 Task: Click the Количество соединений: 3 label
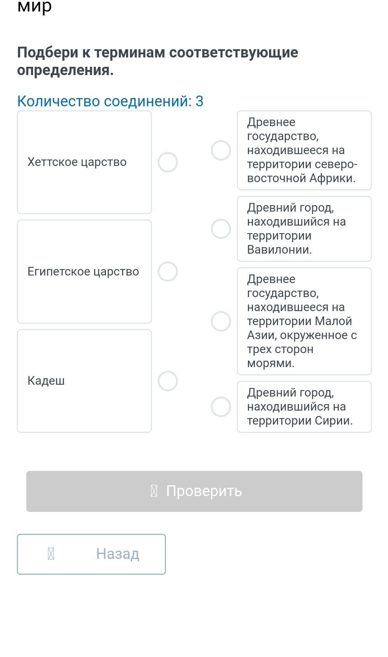[x=110, y=101]
